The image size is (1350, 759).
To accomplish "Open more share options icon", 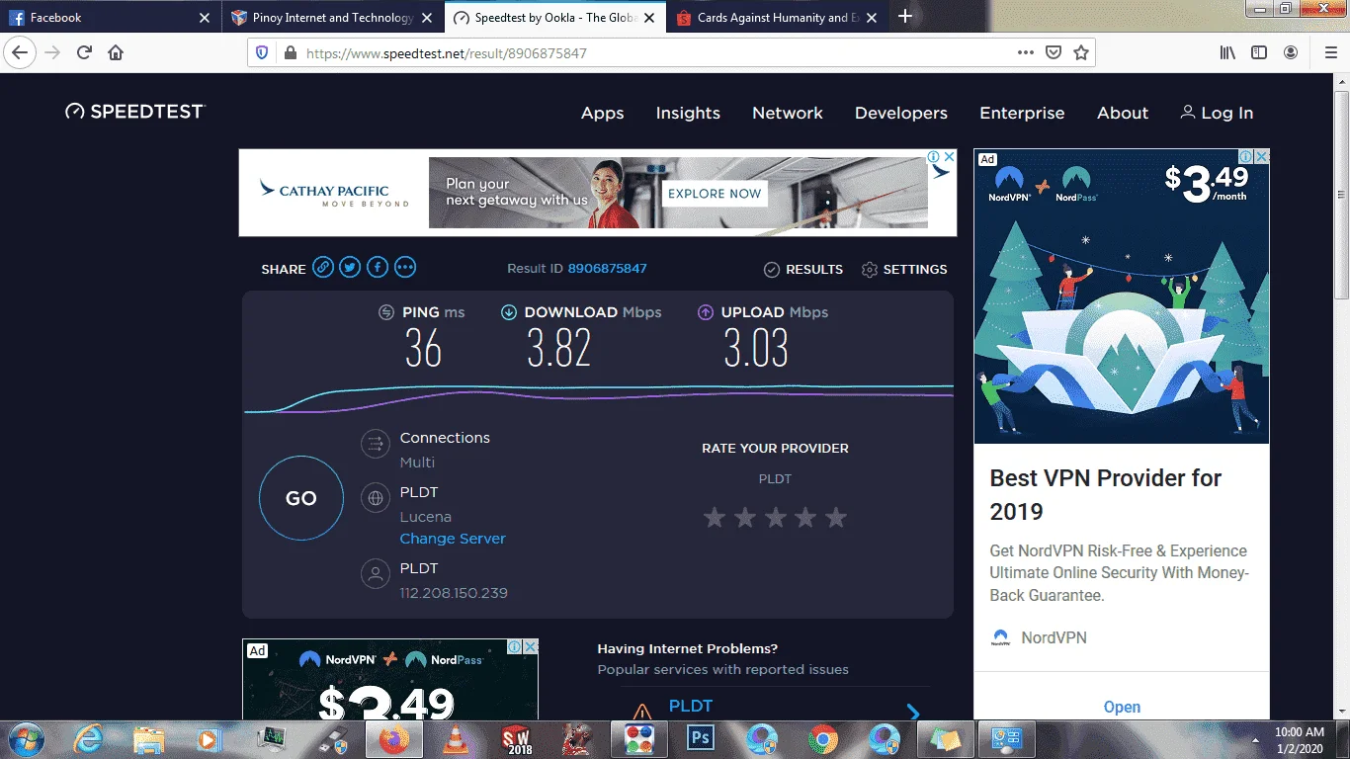I will [405, 267].
